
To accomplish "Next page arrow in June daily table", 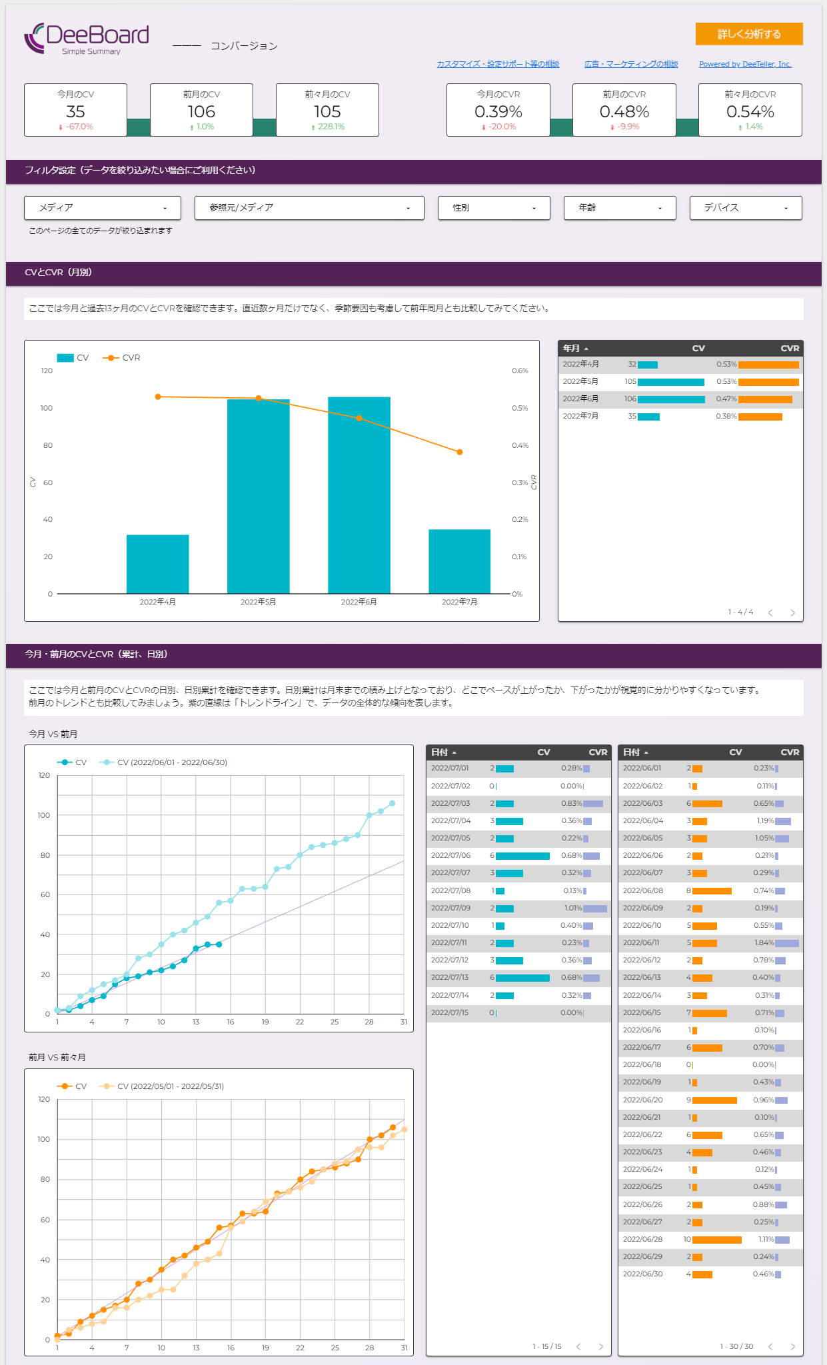I will point(792,1346).
